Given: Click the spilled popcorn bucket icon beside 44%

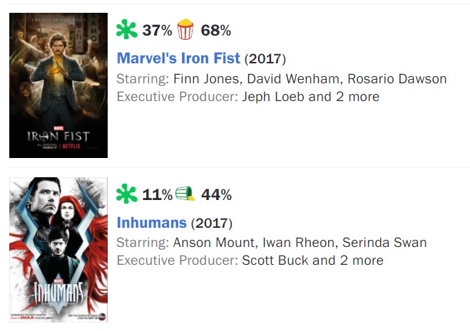Looking at the screenshot, I should coord(185,194).
